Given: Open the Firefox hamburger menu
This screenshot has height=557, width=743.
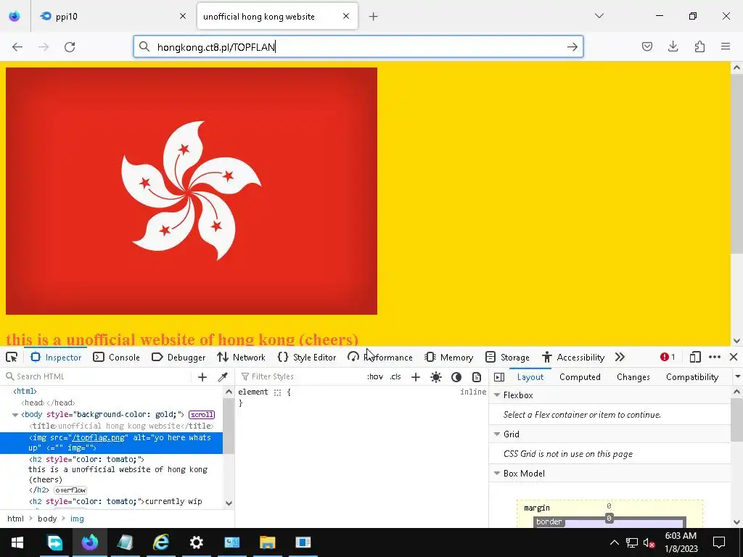Looking at the screenshot, I should [x=726, y=46].
